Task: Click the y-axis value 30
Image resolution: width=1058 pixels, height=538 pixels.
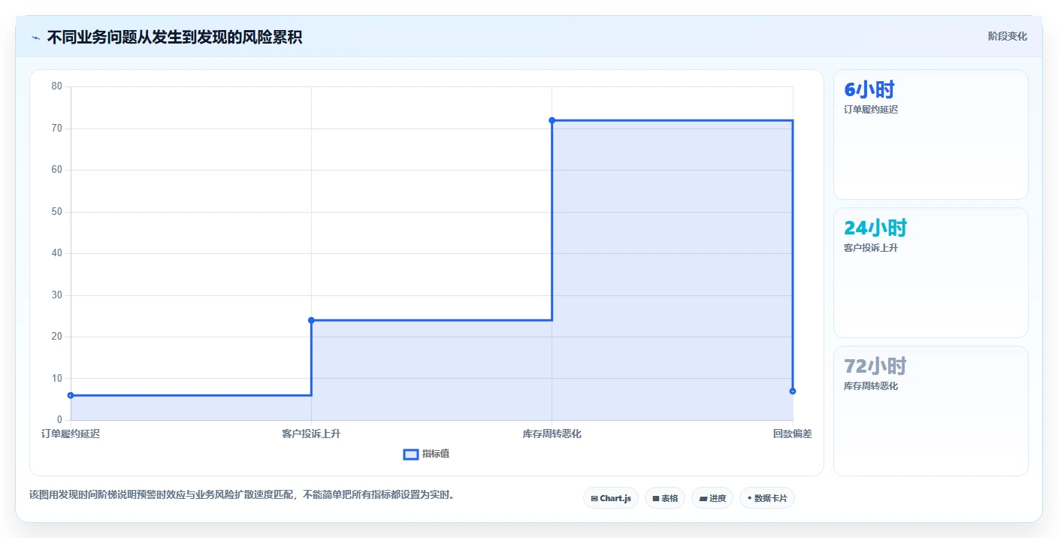Action: pos(57,295)
